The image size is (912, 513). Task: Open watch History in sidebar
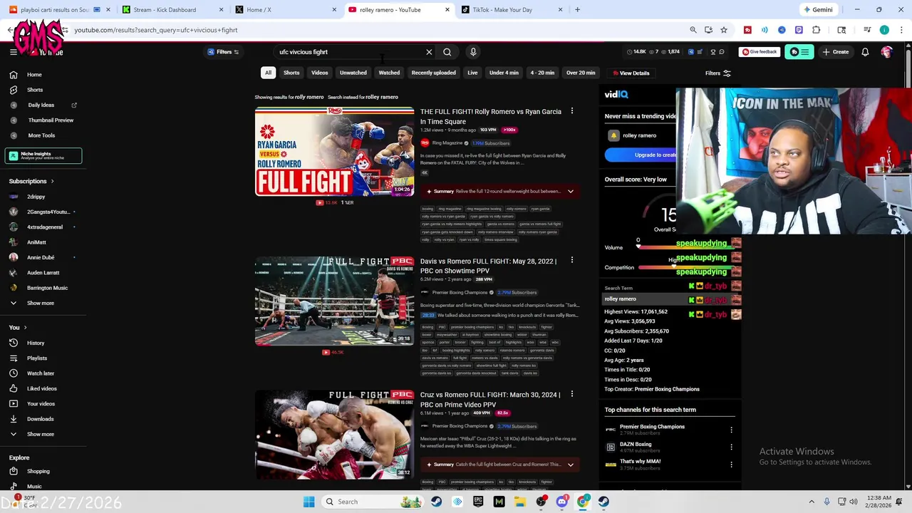point(36,343)
